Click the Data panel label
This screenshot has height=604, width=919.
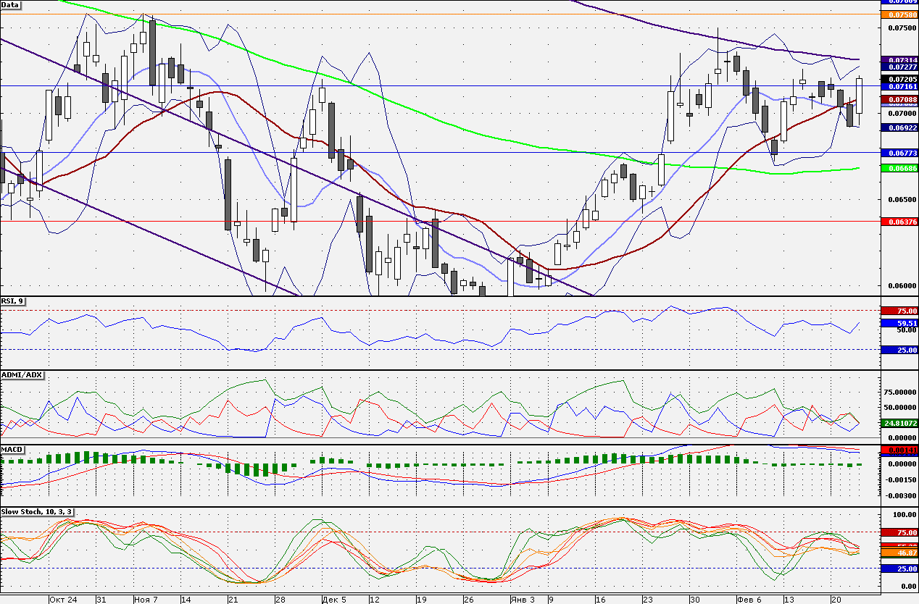[x=11, y=4]
